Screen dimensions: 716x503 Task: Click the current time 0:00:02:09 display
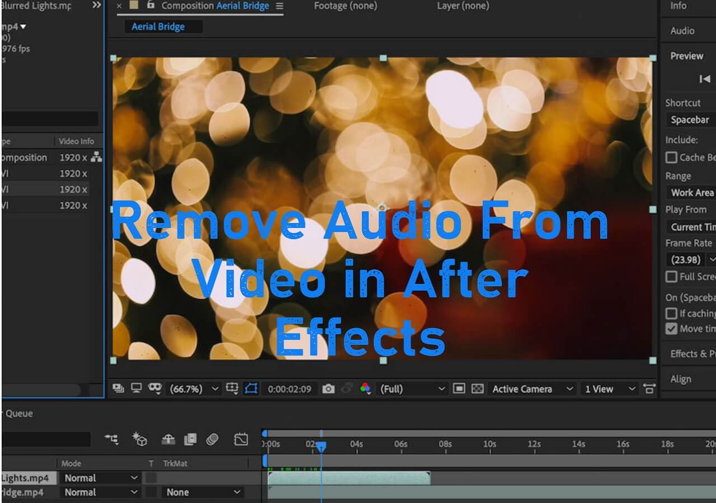point(289,389)
